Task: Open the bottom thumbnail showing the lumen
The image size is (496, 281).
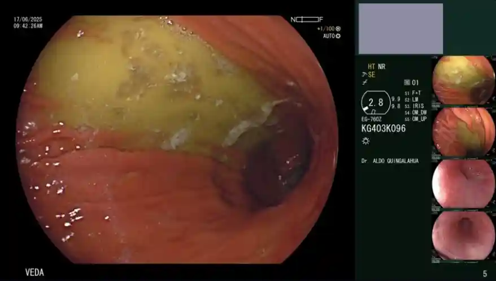Action: [x=463, y=236]
